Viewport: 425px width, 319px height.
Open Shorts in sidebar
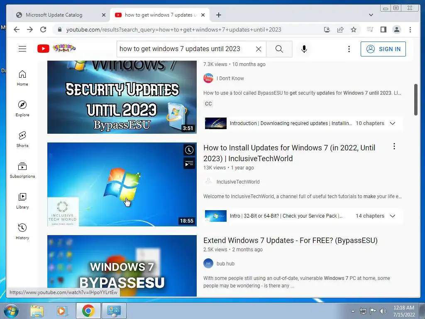22,140
